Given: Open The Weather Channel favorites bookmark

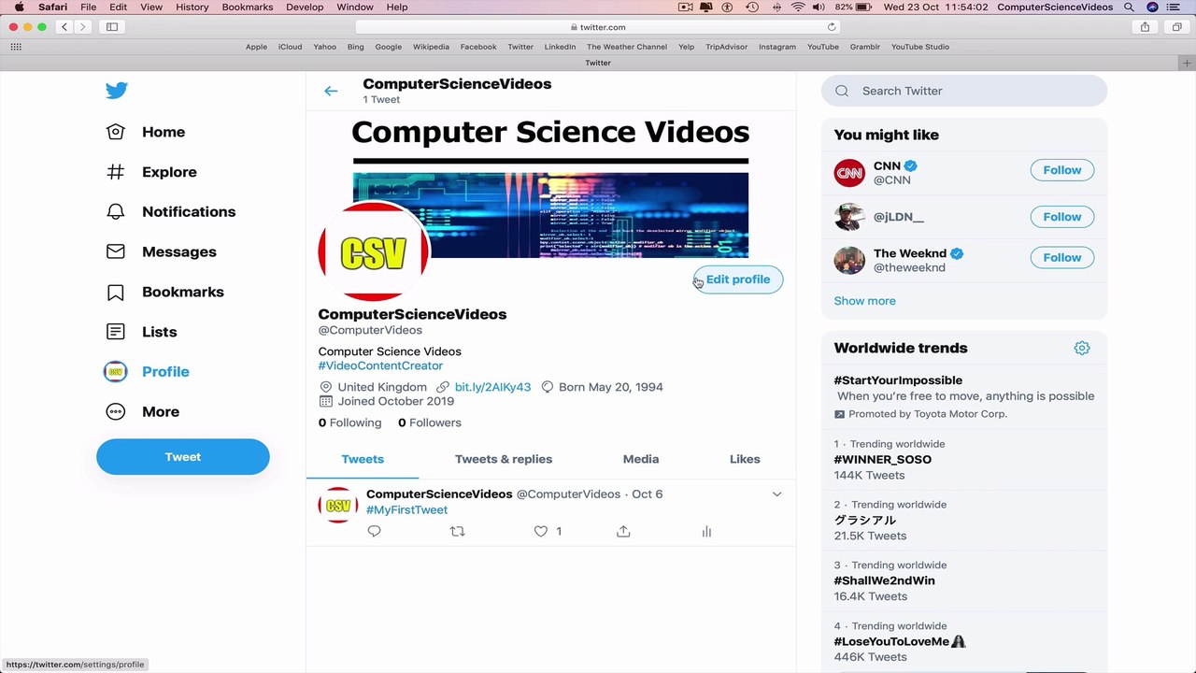Looking at the screenshot, I should (x=627, y=47).
